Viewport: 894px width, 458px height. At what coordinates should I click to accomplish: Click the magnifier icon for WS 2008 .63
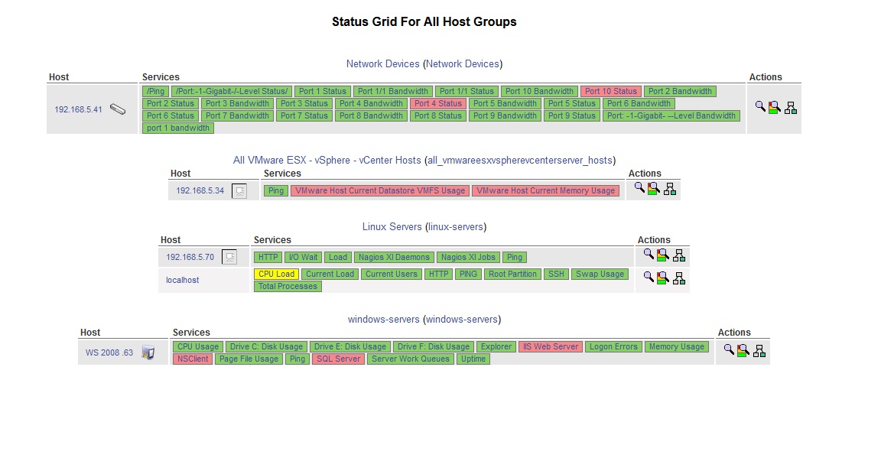(x=729, y=349)
